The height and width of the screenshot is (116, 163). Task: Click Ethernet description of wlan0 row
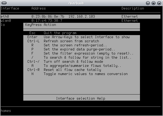tap(130, 20)
